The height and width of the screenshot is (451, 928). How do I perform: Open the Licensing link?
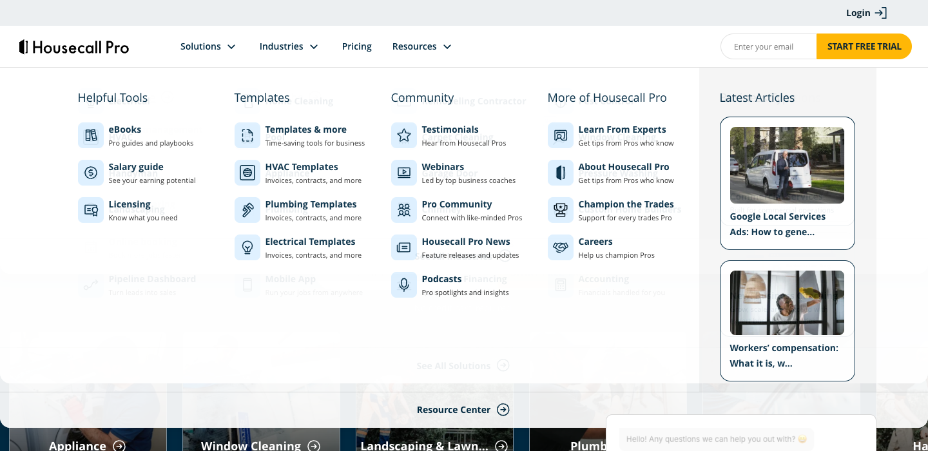pyautogui.click(x=130, y=204)
